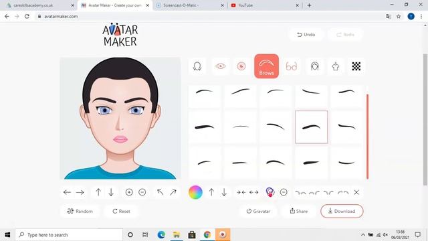Viewport: 428px width, 241px height.
Task: Remove brows with X icon
Action: tap(356, 192)
